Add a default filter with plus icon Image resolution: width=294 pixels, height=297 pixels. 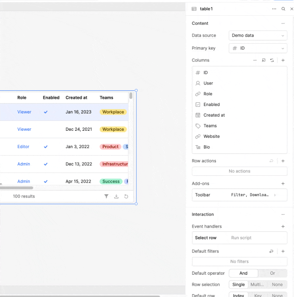(x=283, y=251)
